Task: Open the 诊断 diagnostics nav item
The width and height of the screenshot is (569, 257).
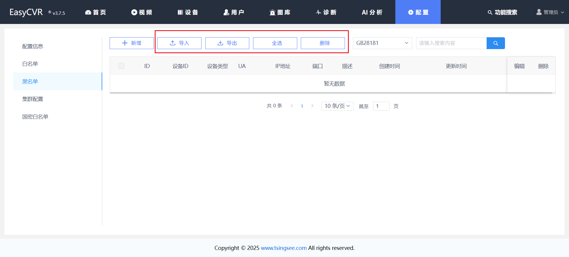Action: [326, 12]
